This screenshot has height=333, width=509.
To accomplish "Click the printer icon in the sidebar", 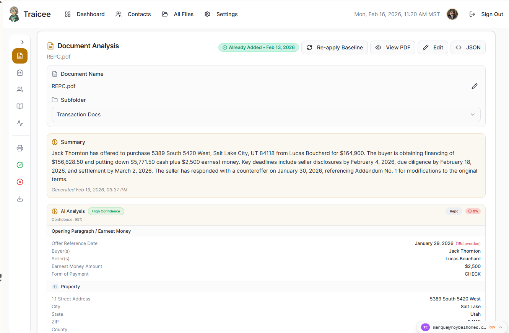I will [x=20, y=148].
